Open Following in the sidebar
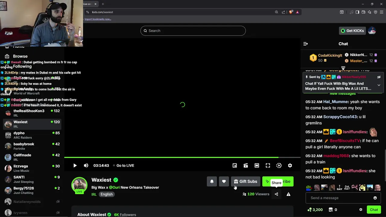Image resolution: width=386 pixels, height=217 pixels. tap(22, 66)
